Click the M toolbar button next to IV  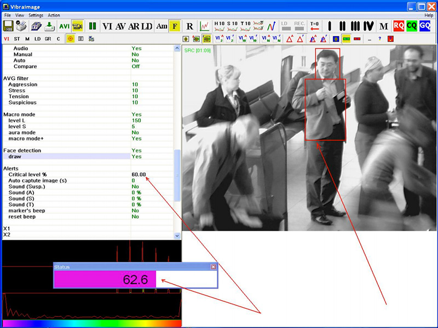(384, 26)
